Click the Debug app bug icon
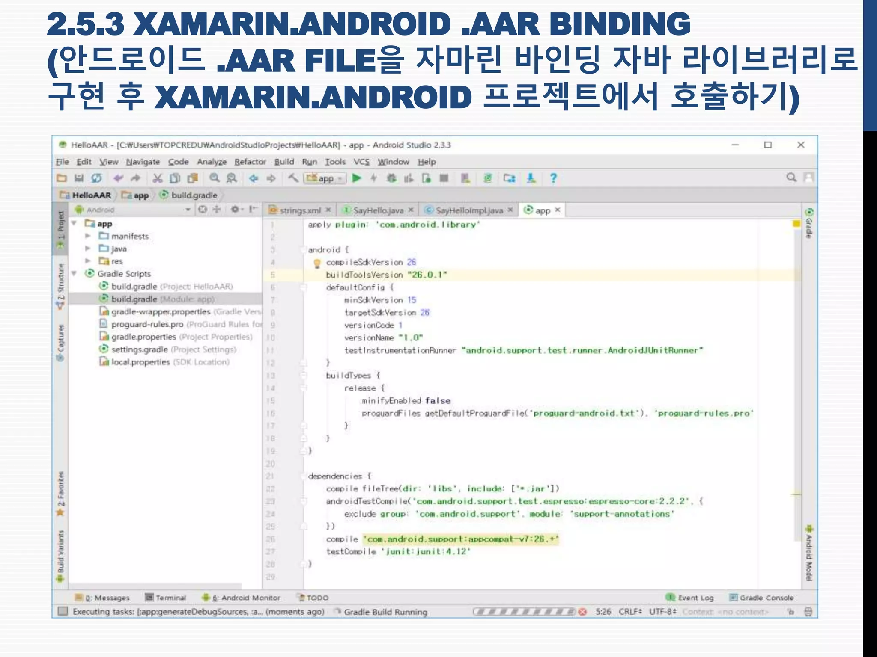This screenshot has height=657, width=877. tap(391, 178)
